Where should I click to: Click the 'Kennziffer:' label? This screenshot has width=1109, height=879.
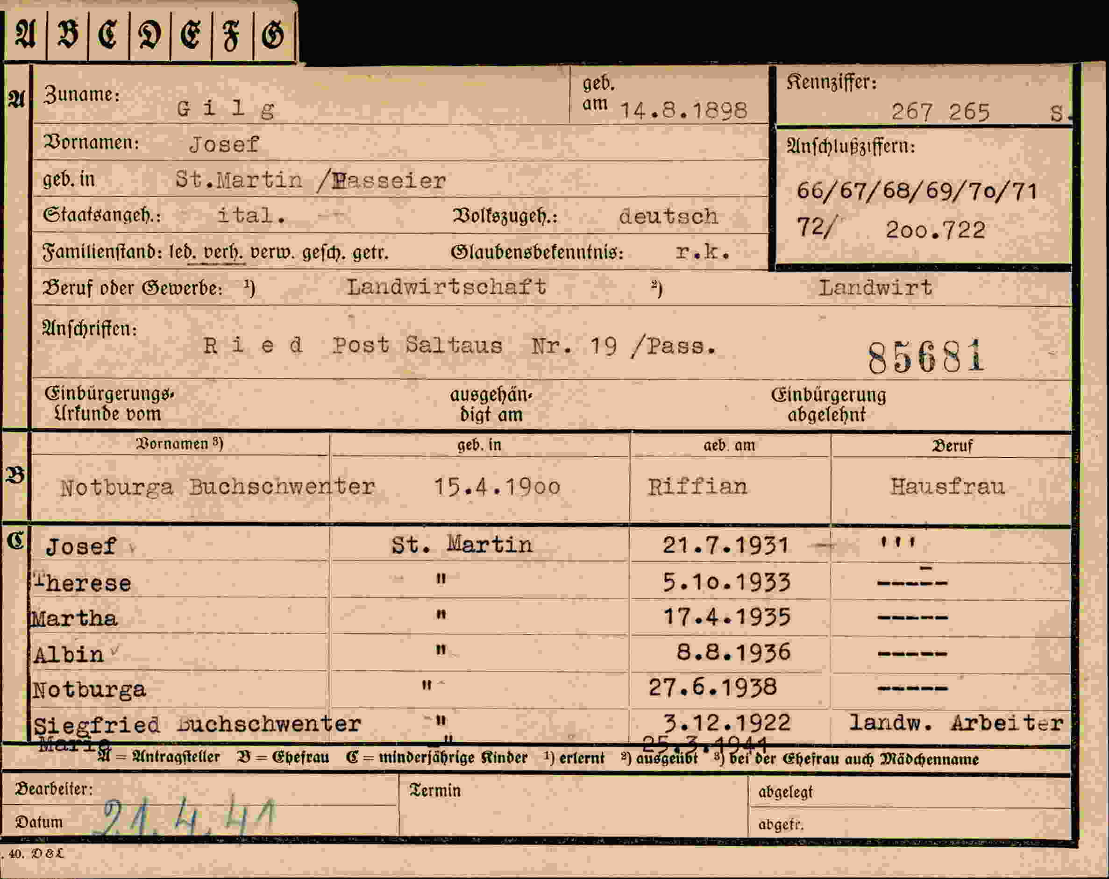tap(831, 82)
